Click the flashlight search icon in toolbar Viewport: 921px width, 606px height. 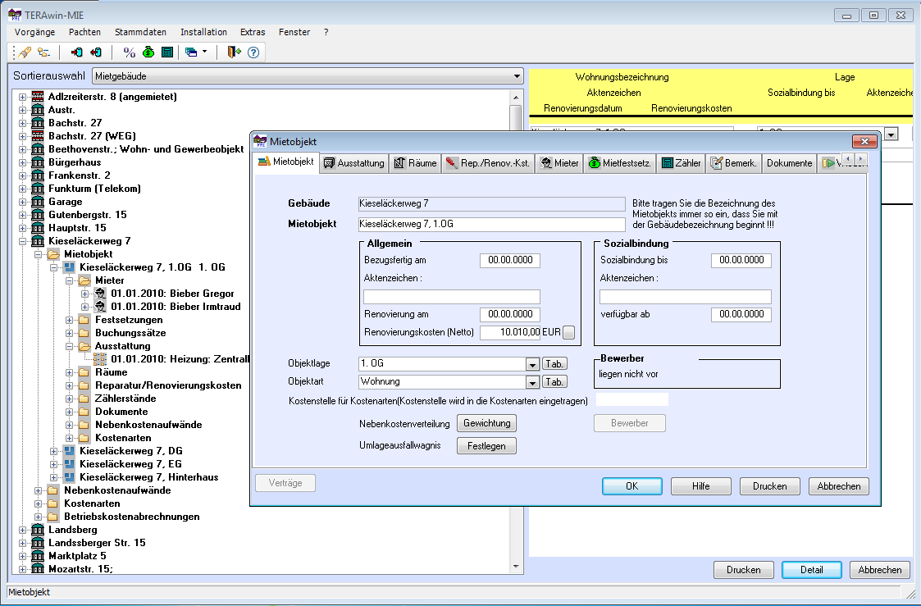(25, 52)
